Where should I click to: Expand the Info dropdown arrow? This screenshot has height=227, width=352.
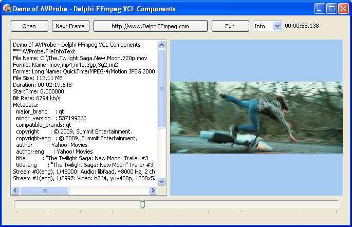(277, 26)
